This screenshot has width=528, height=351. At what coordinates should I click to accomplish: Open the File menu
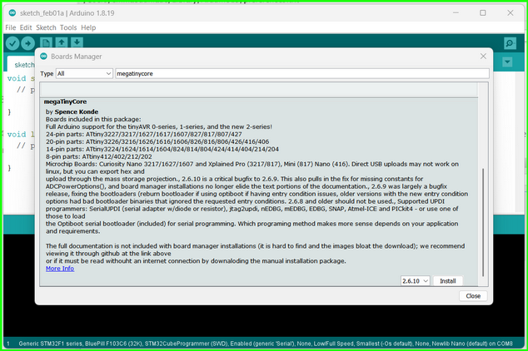[11, 27]
